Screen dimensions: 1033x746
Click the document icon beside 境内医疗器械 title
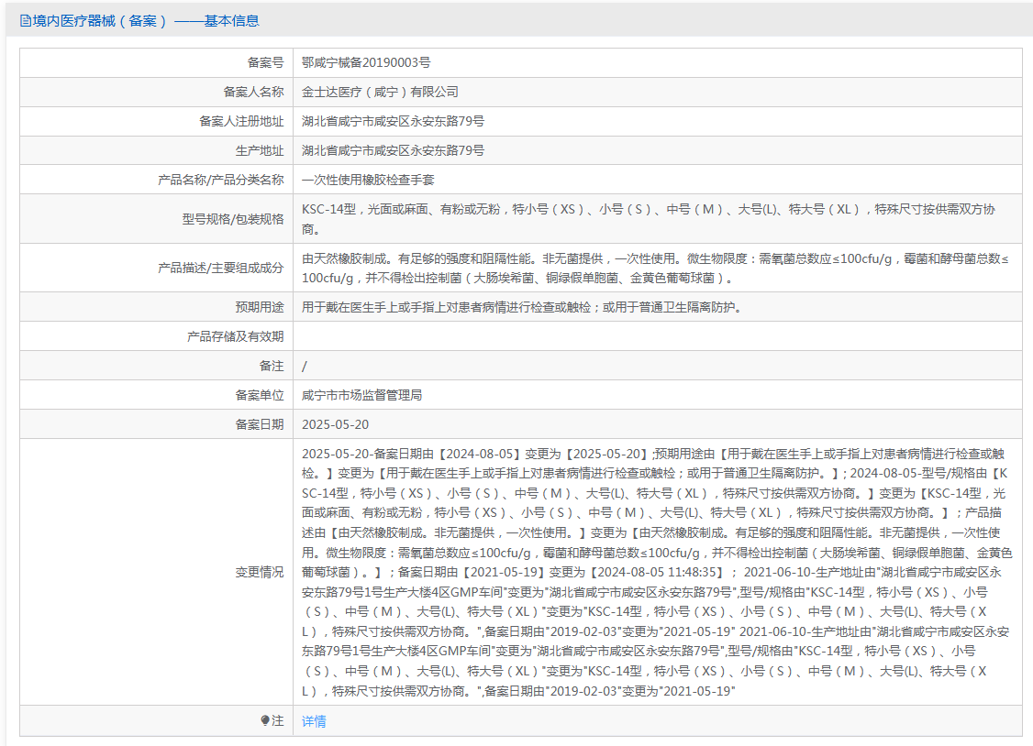[25, 21]
